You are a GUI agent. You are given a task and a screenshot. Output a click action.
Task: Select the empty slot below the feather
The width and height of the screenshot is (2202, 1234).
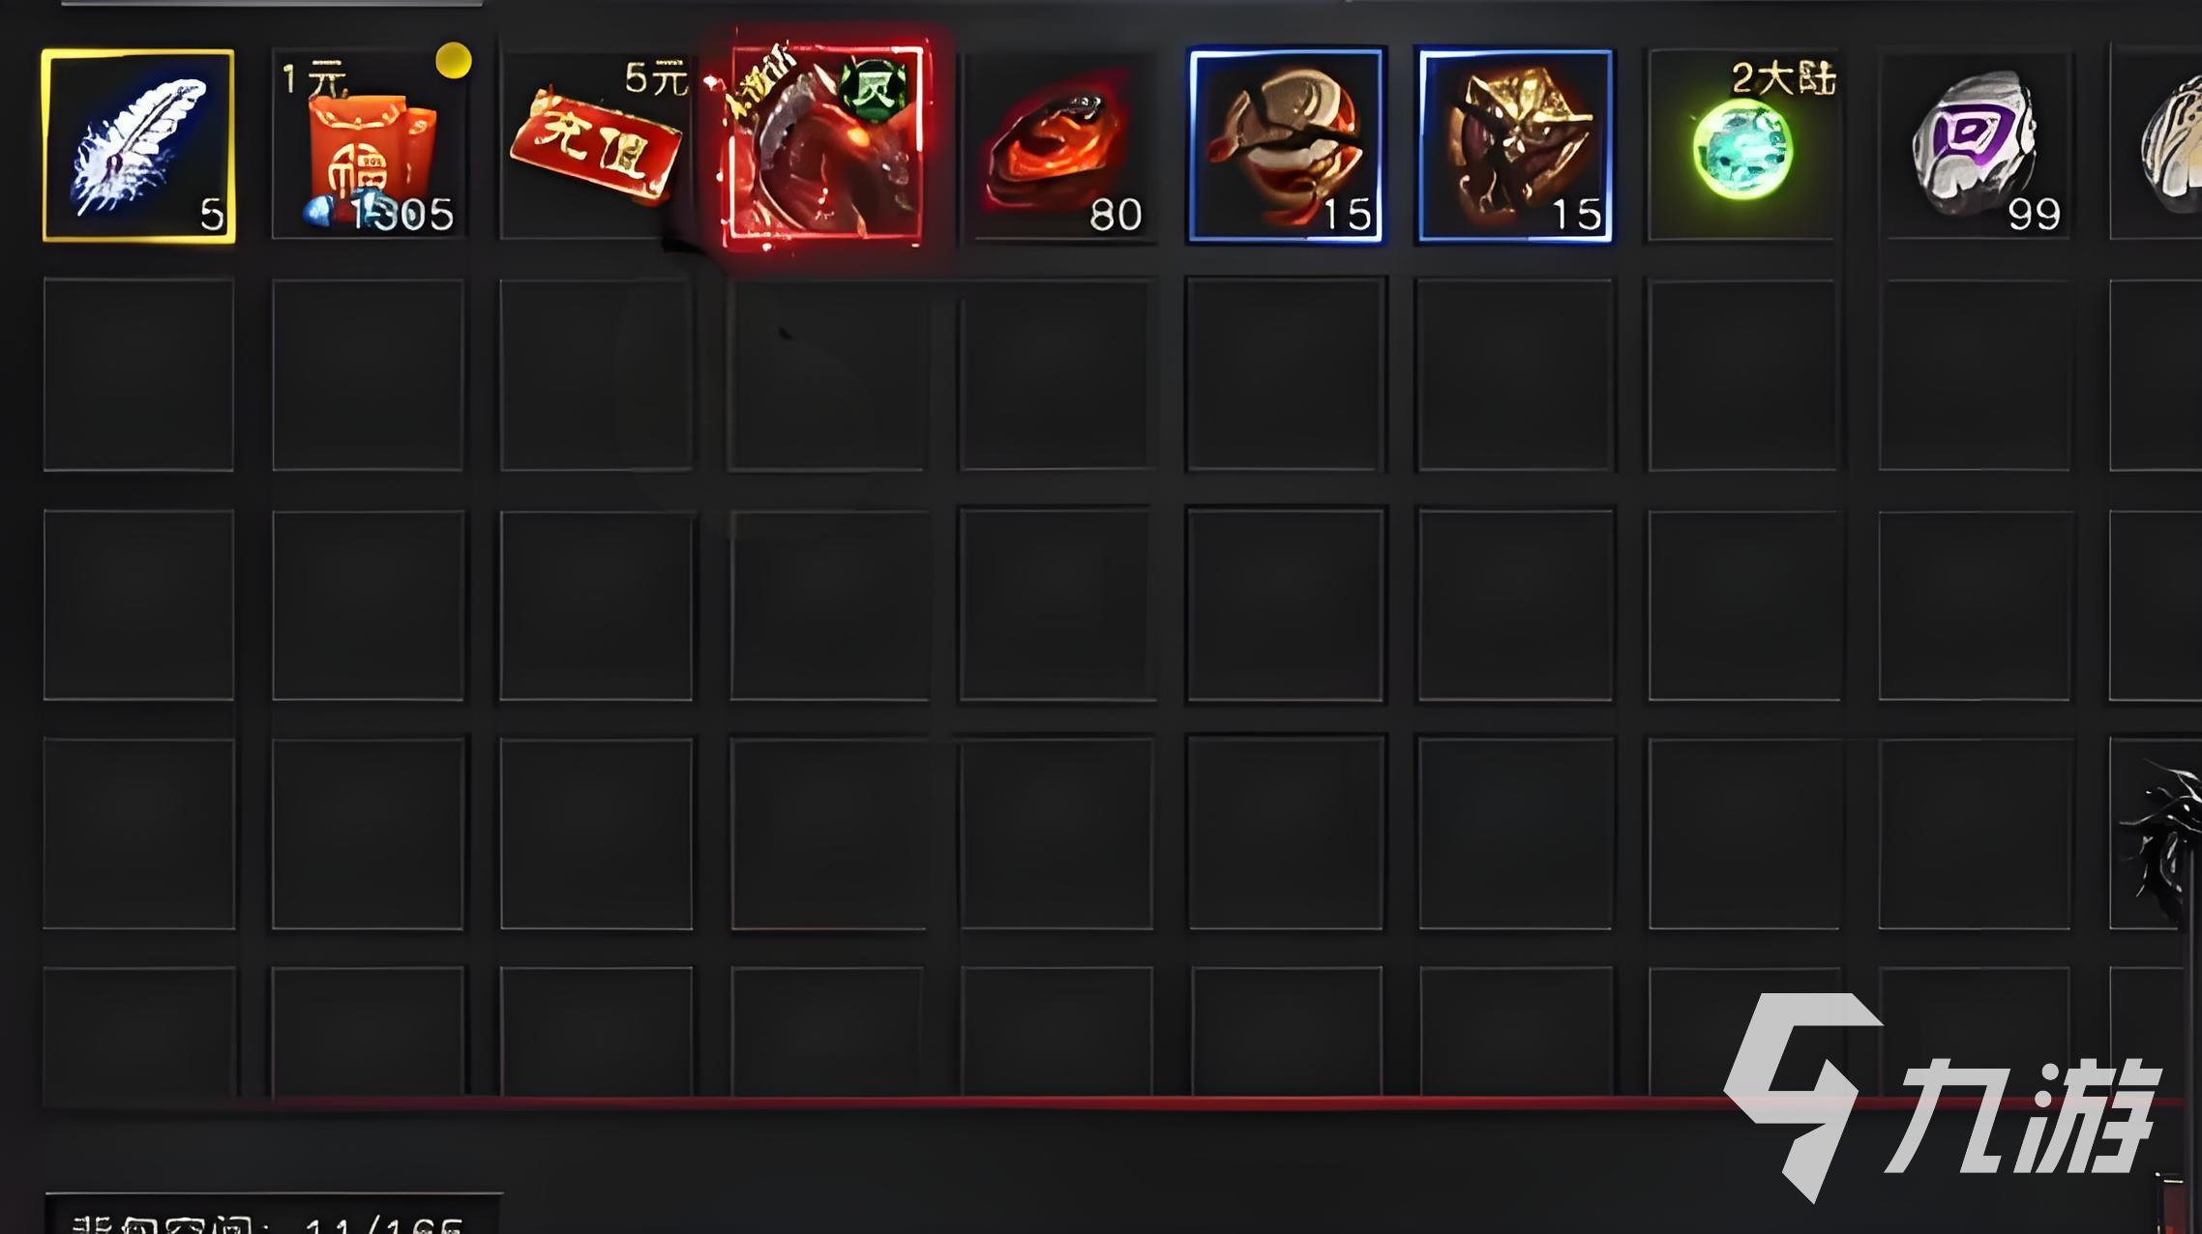138,374
